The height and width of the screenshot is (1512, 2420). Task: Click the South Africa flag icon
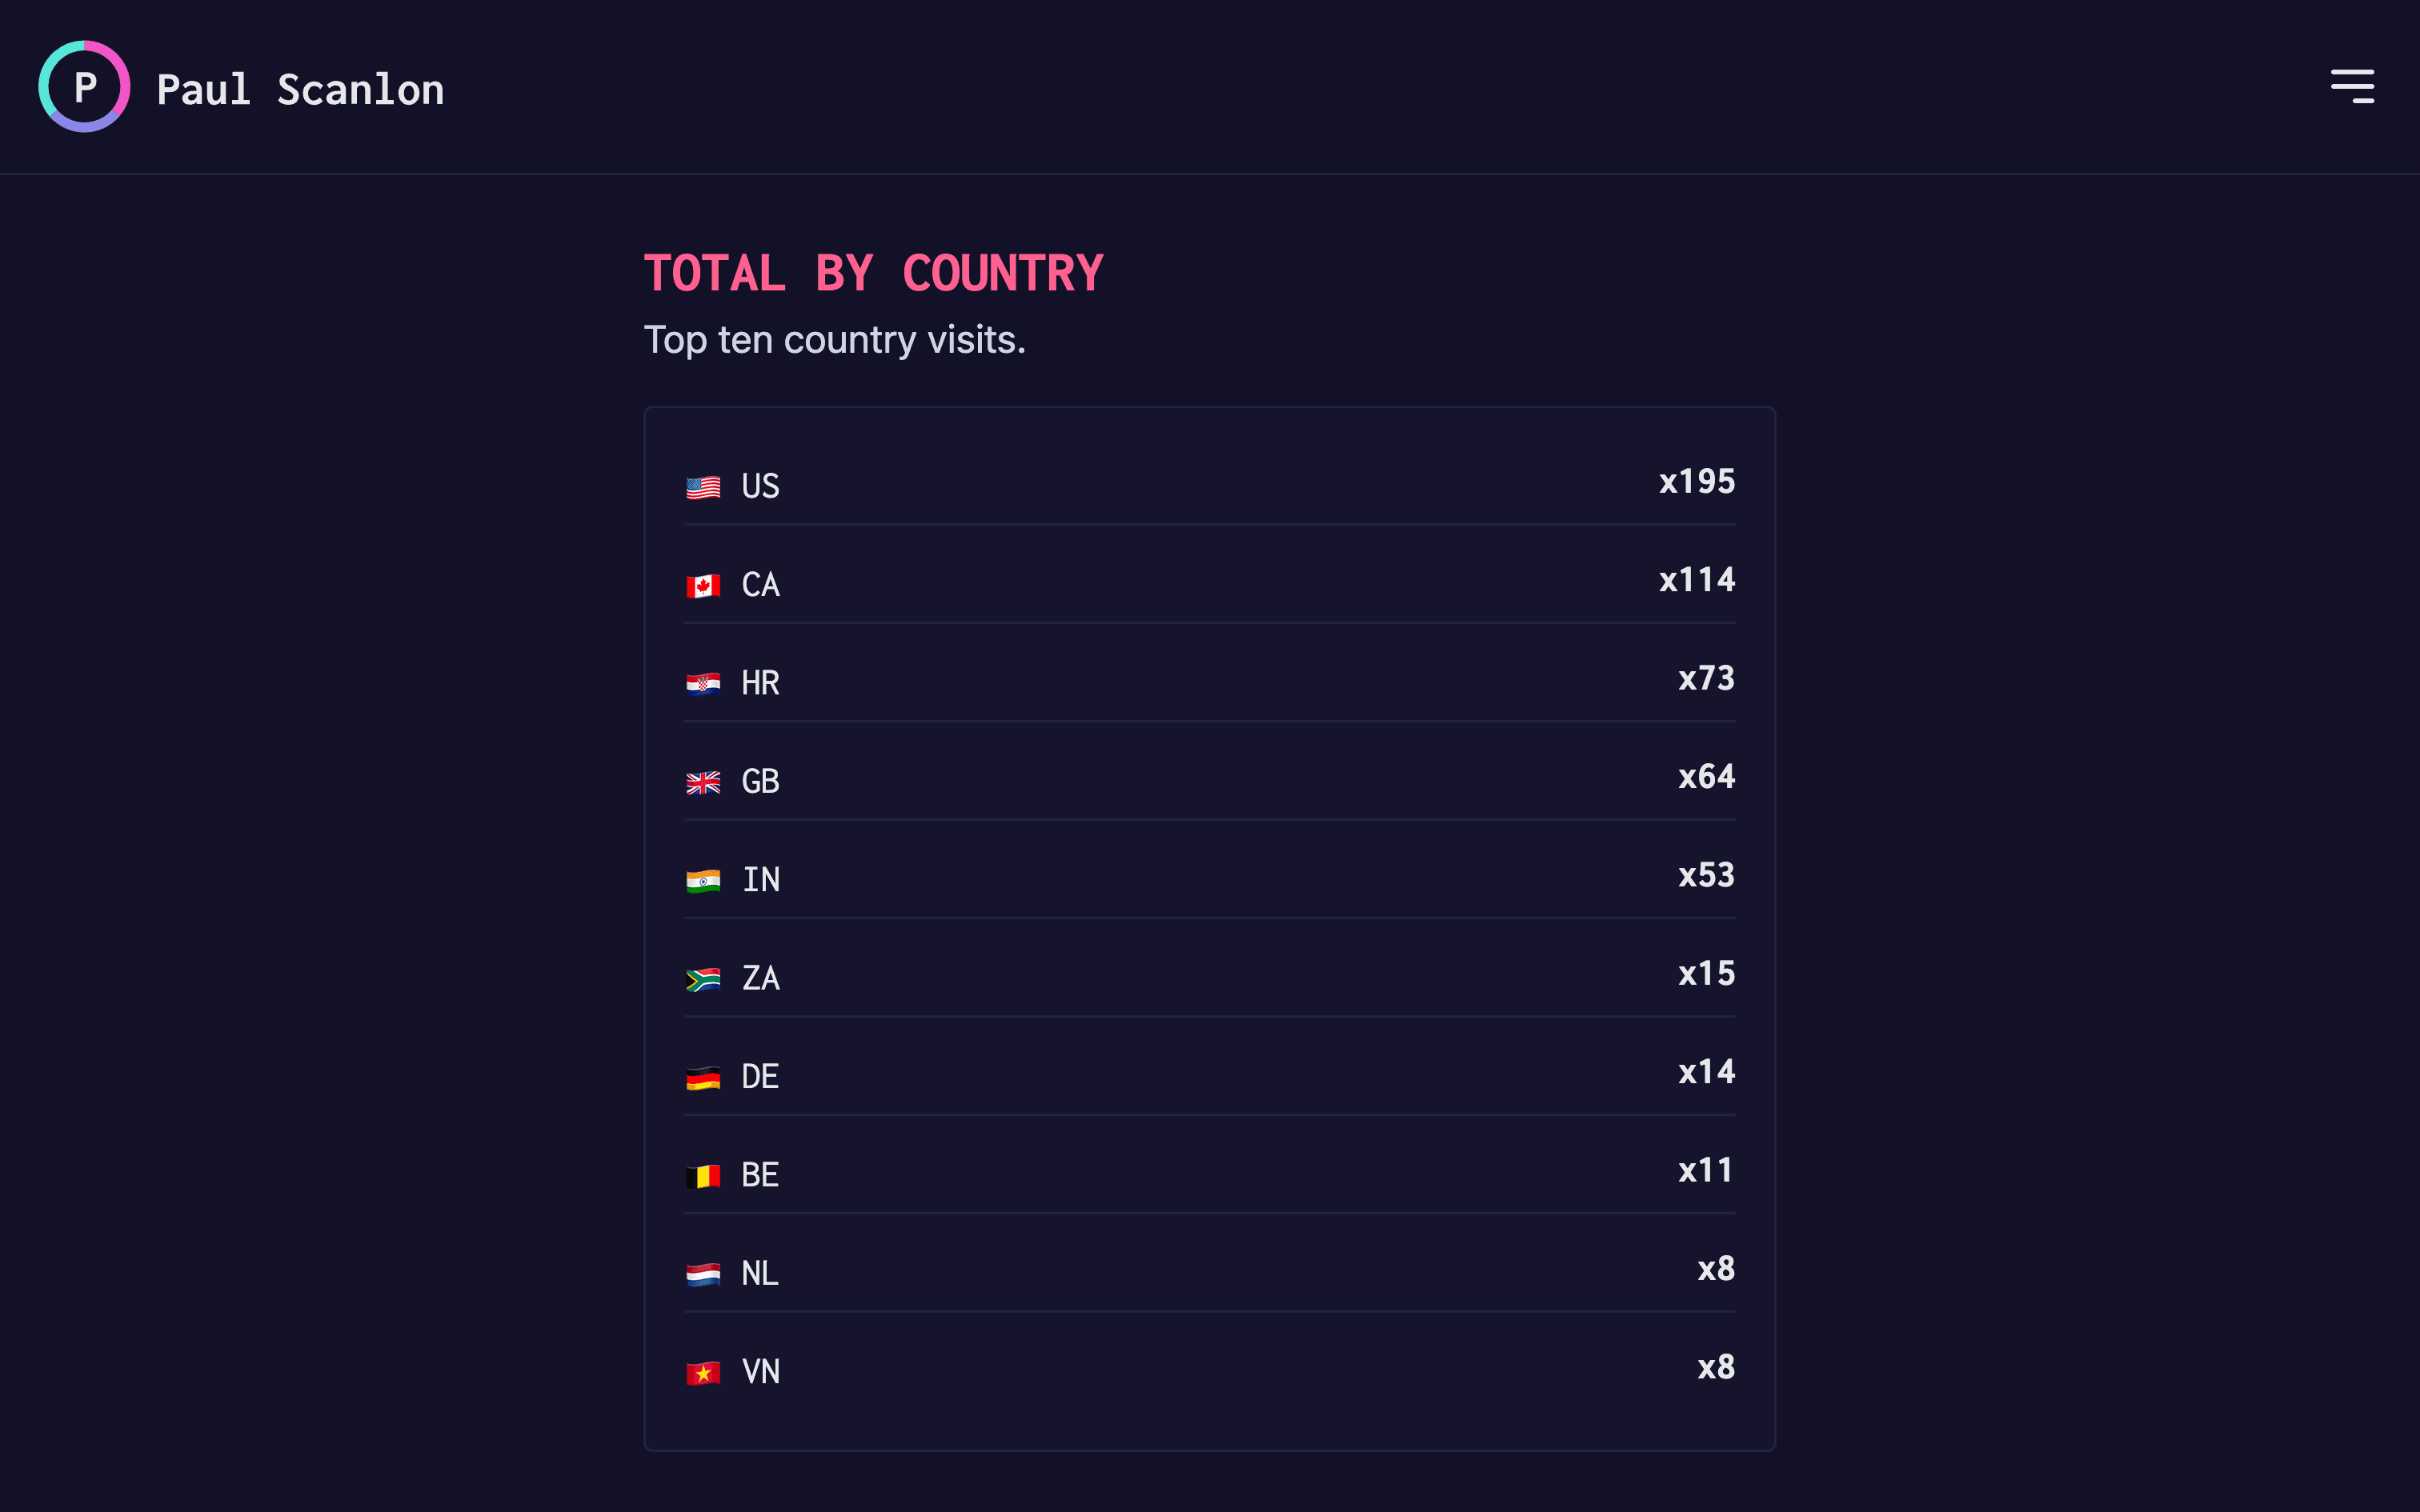click(x=703, y=978)
